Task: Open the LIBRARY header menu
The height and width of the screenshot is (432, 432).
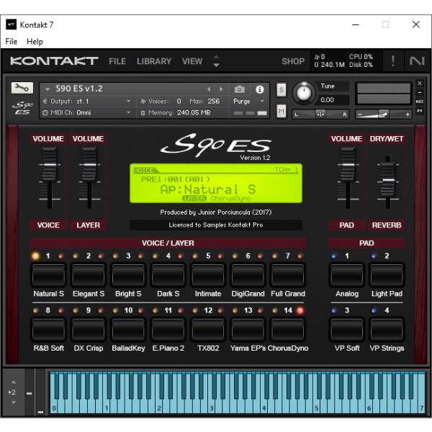Action: 154,61
